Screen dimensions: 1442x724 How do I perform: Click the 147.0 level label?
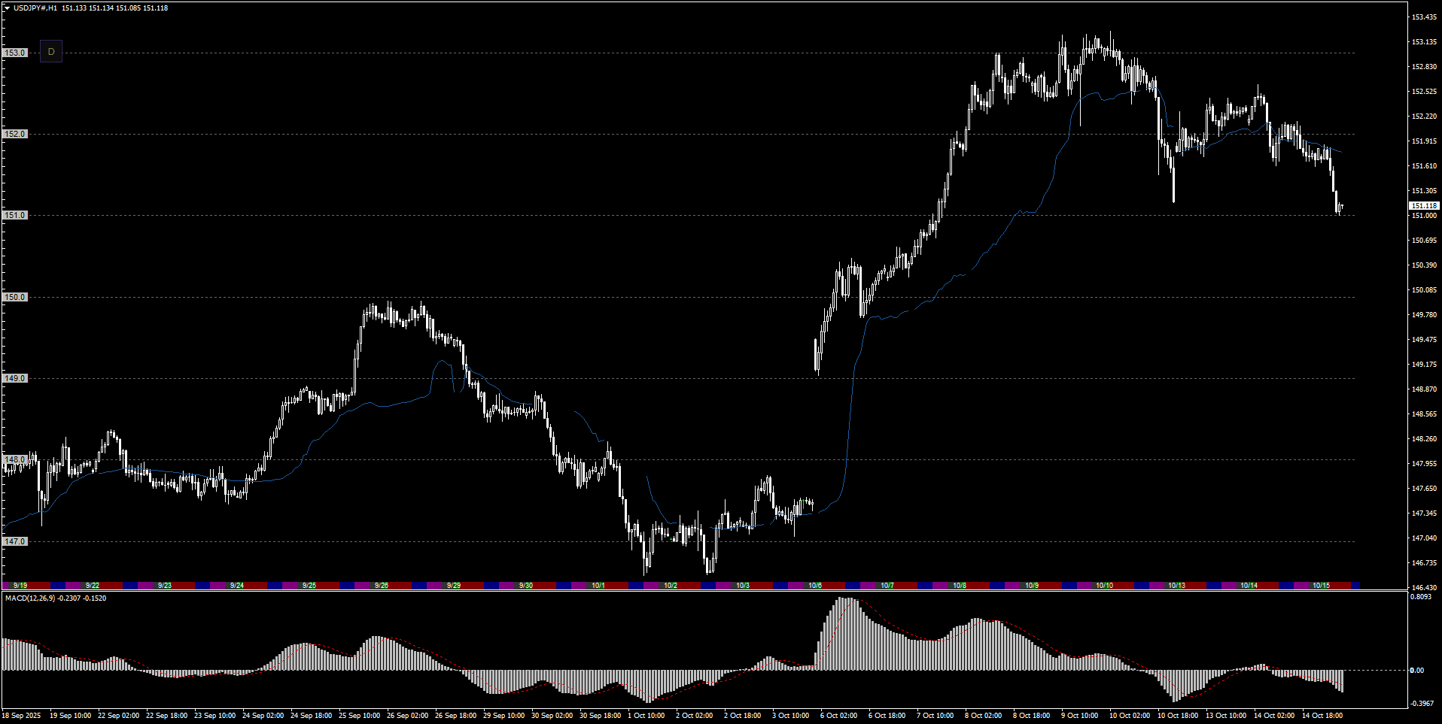click(15, 541)
